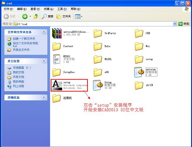Screen dimensions: 192x147
Task: Select the autorun setup information icon
Action: click(139, 72)
